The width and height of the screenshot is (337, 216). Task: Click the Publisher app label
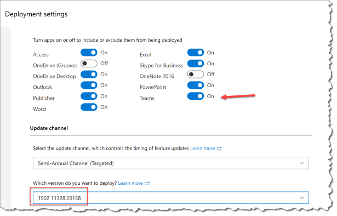coord(44,98)
